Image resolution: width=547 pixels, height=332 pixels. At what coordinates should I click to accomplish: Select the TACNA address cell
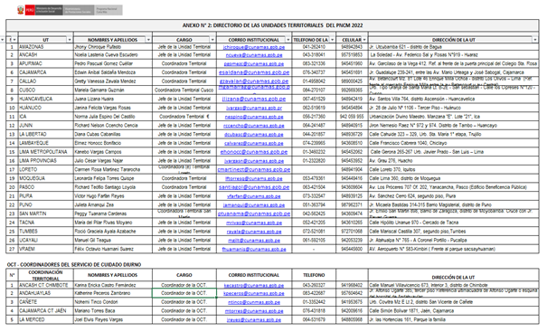[453, 223]
